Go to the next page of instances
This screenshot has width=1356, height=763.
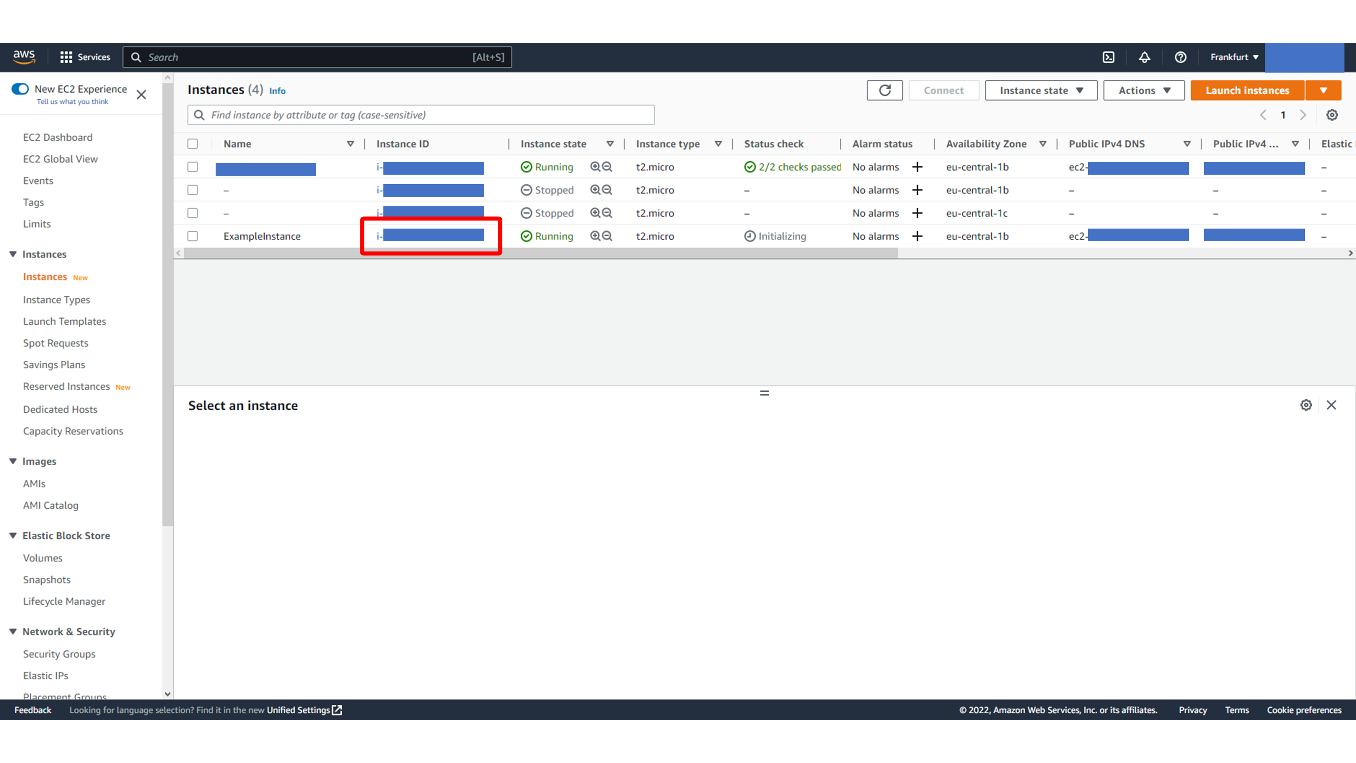(x=1303, y=115)
